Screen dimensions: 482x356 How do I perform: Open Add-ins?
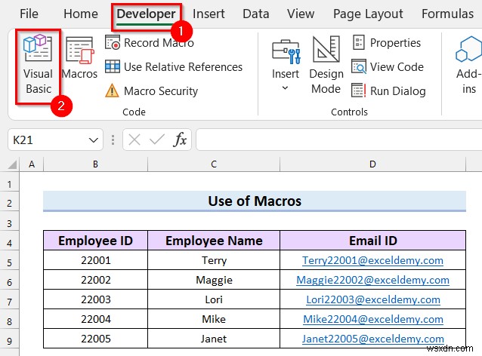coord(469,65)
